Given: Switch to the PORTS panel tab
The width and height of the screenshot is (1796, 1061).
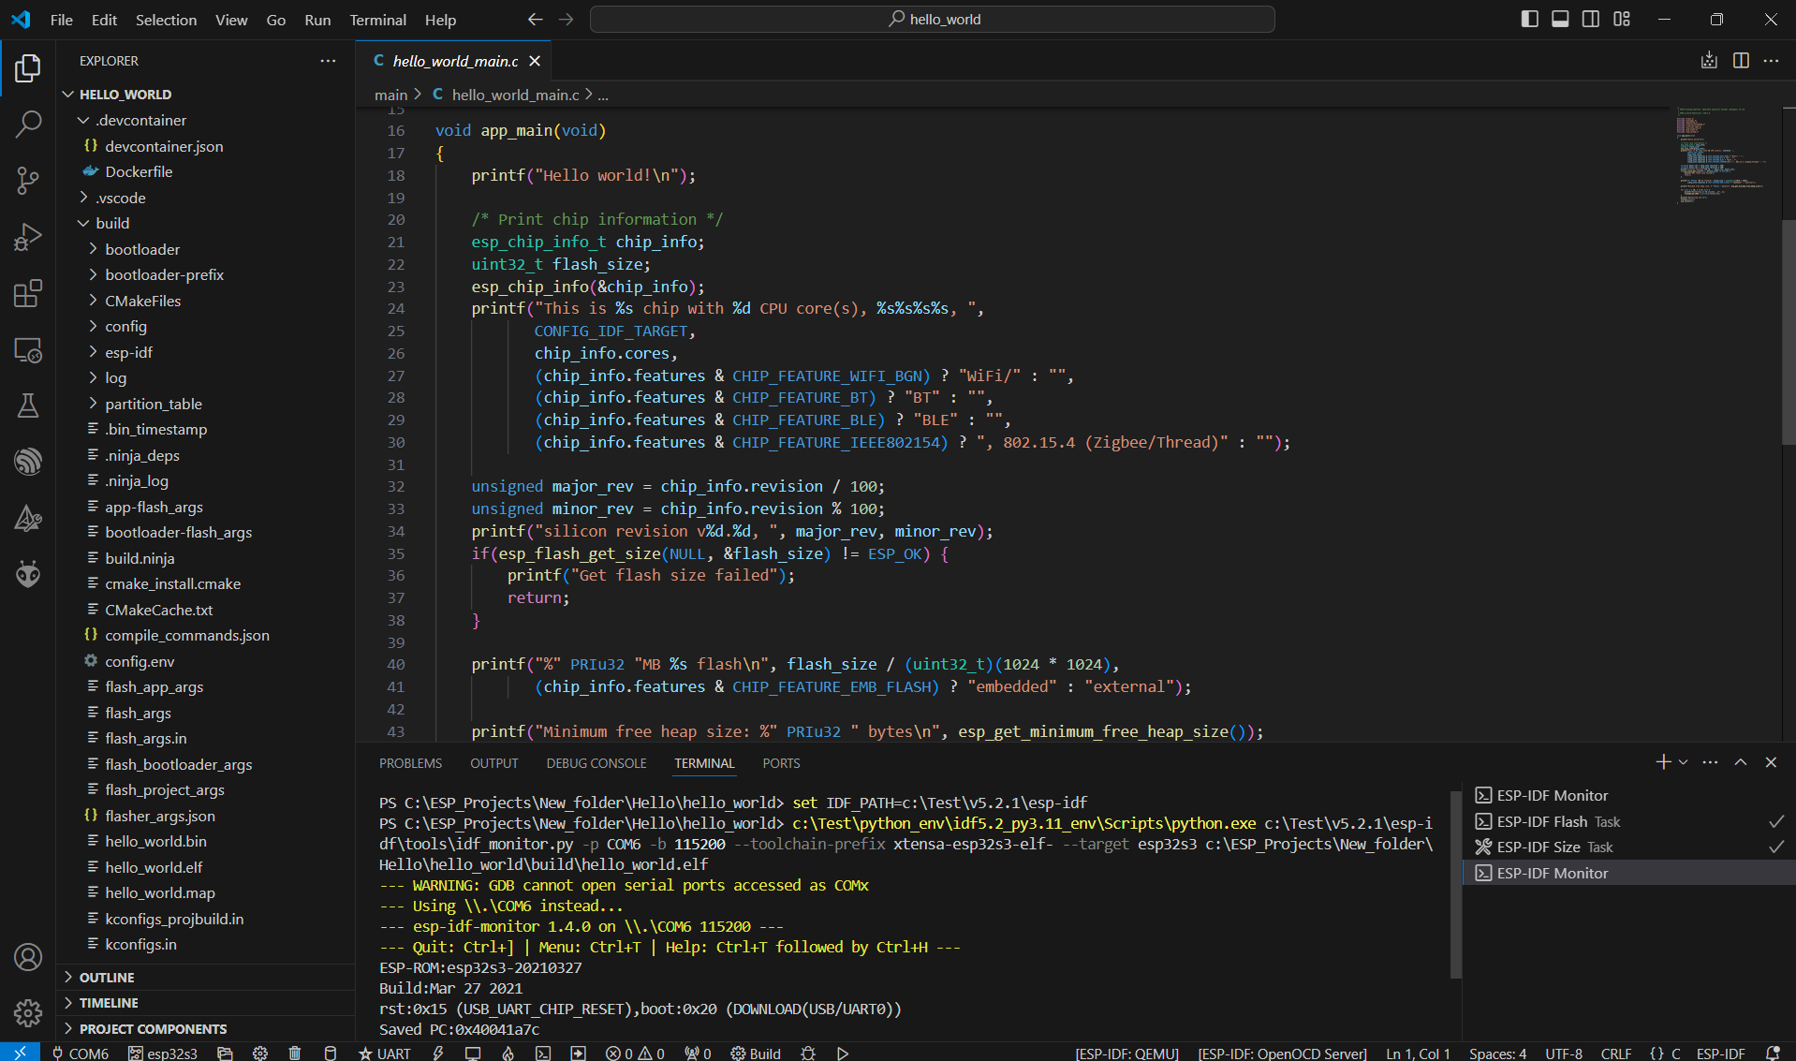Looking at the screenshot, I should (781, 763).
